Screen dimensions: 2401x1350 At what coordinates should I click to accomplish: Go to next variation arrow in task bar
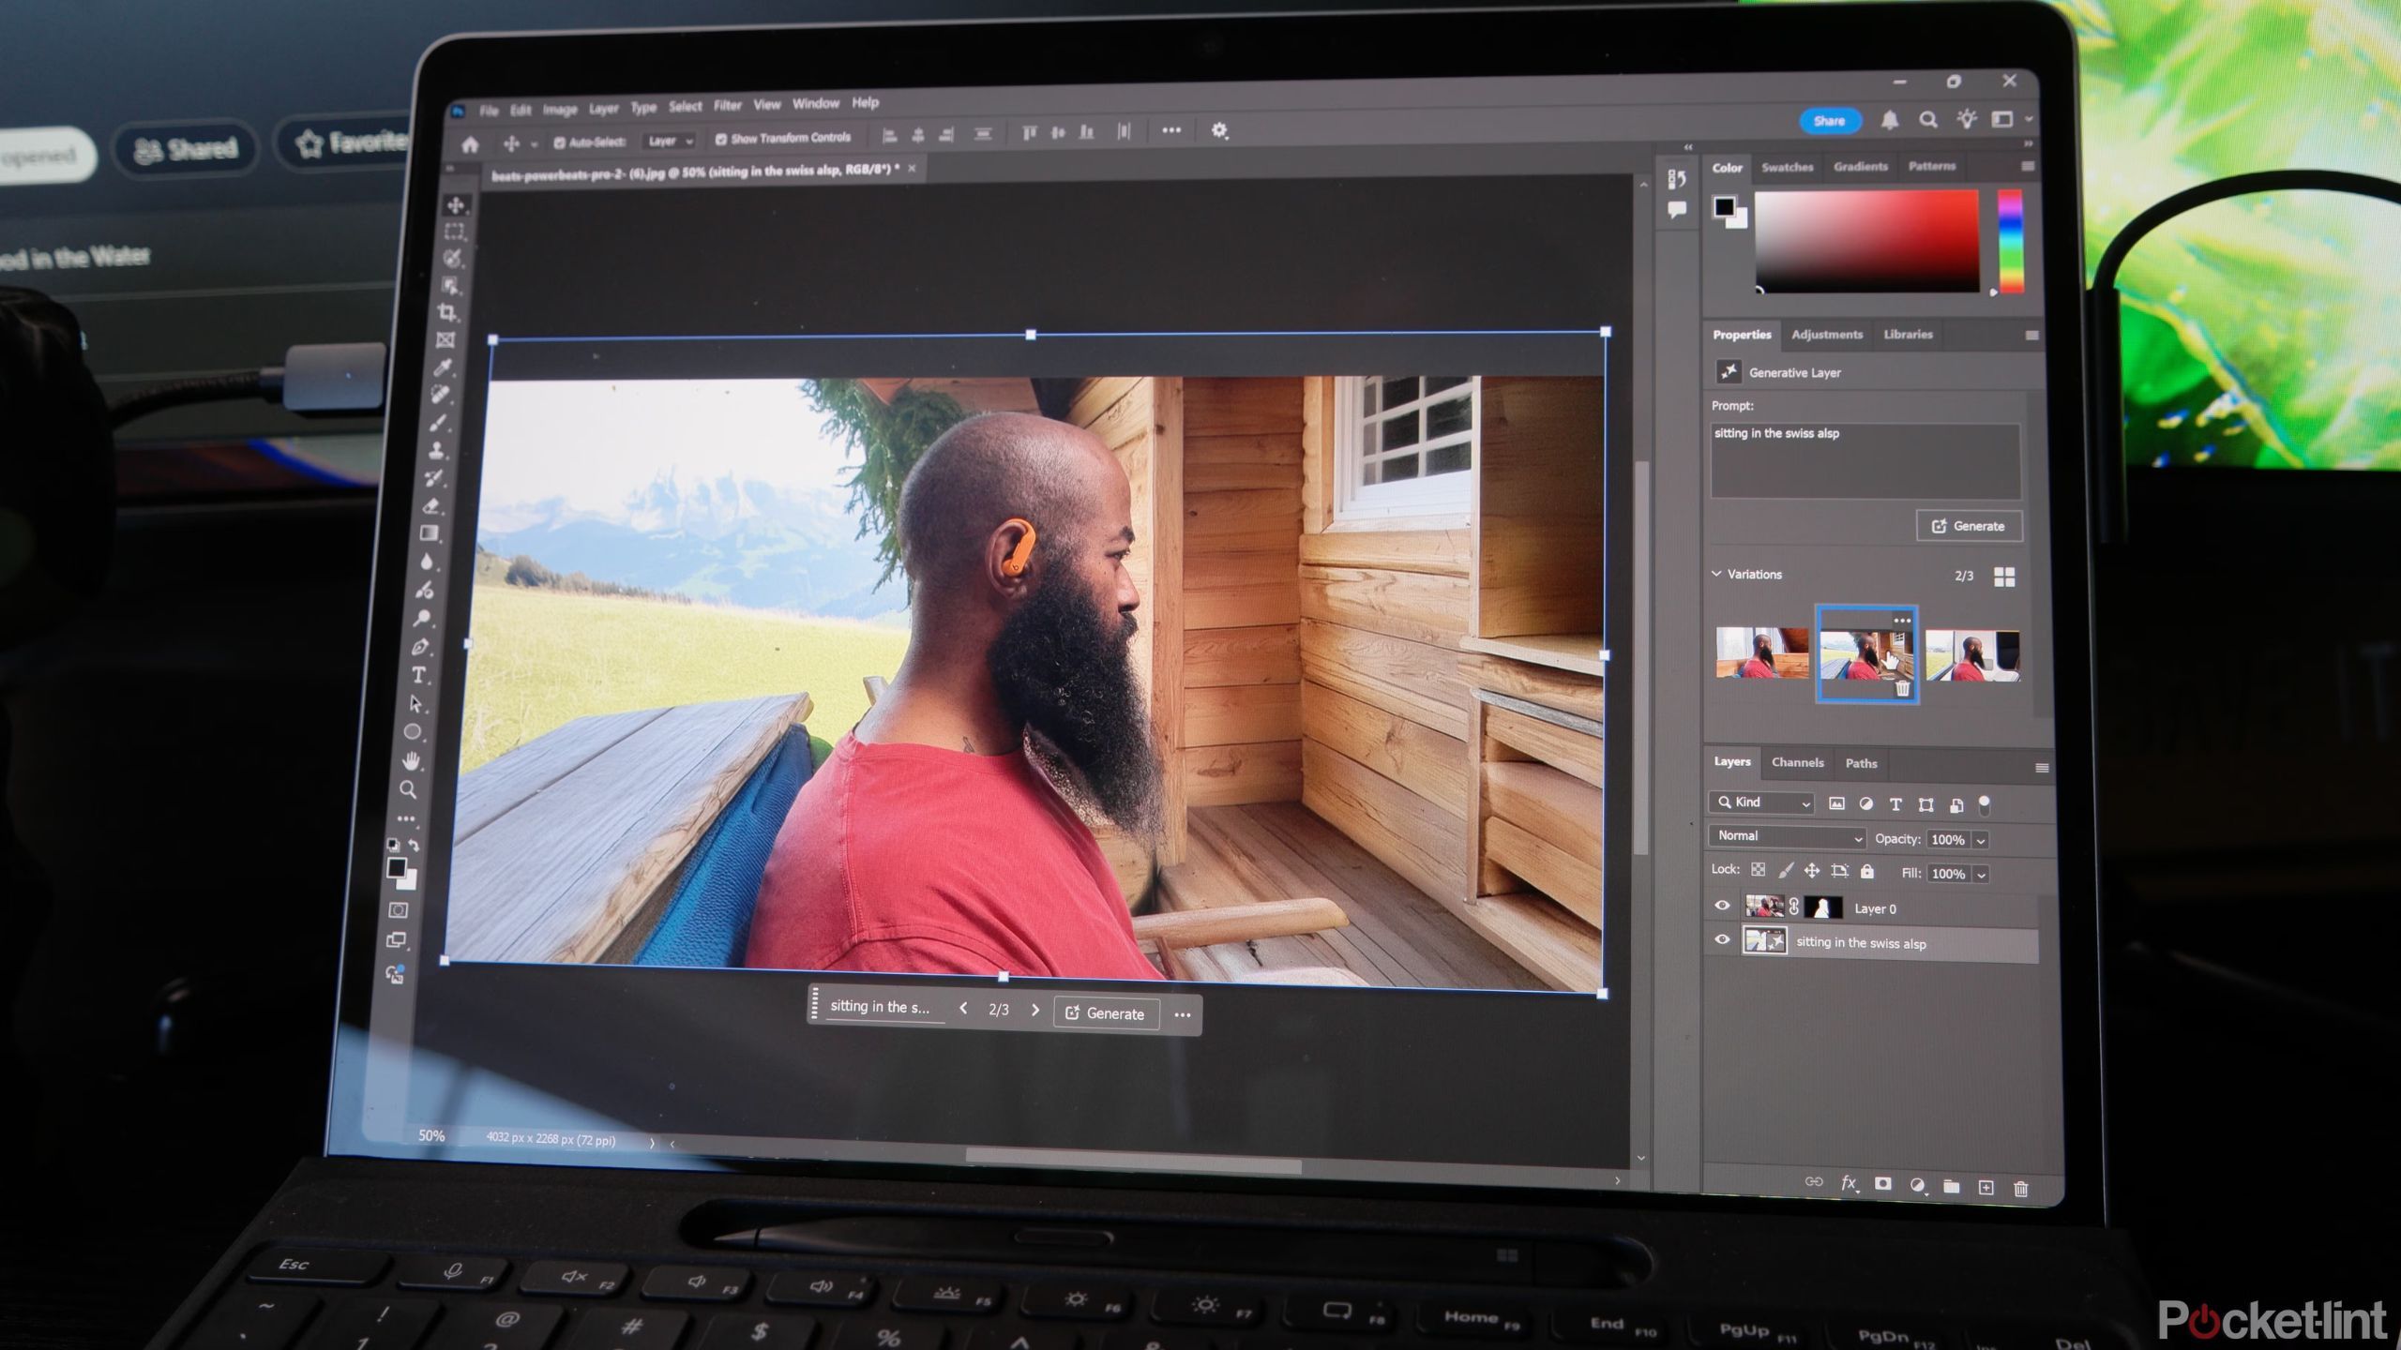click(1035, 1010)
